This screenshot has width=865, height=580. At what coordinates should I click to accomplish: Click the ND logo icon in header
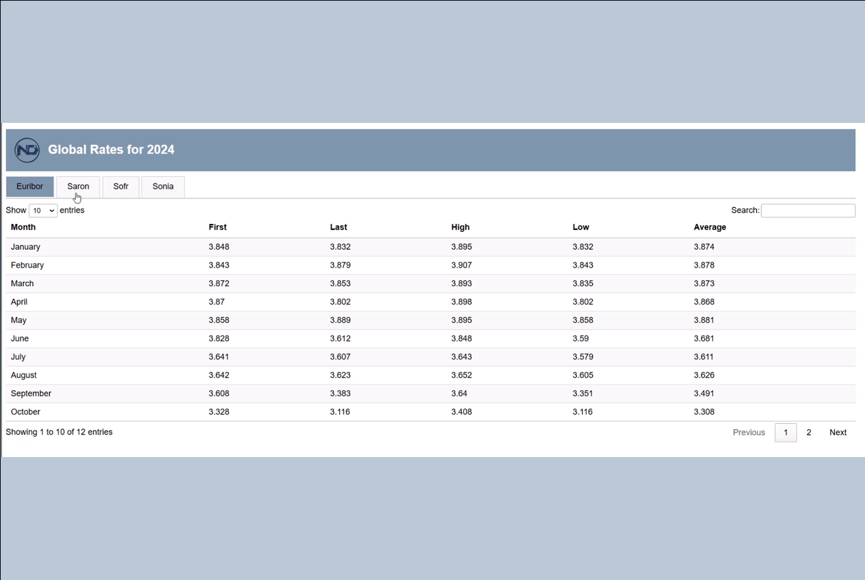point(27,150)
